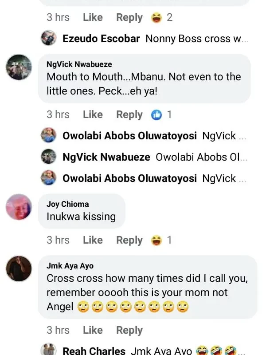Open Joy Chioma's profile name link
The height and width of the screenshot is (355, 266).
(67, 204)
